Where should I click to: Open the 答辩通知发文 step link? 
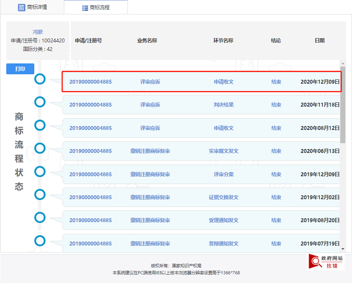224,244
